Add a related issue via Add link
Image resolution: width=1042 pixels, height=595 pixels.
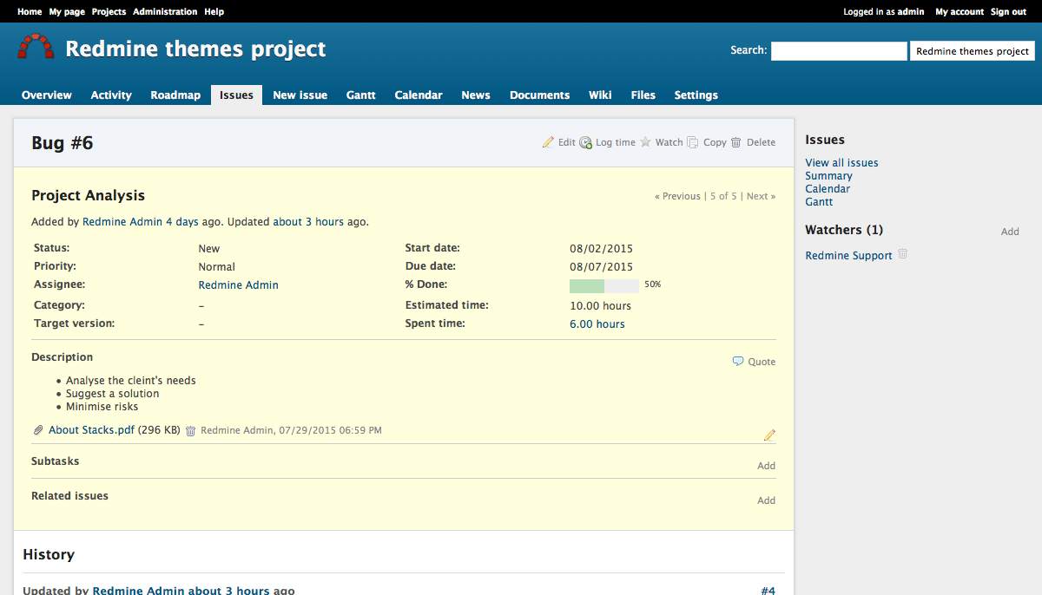coord(766,500)
